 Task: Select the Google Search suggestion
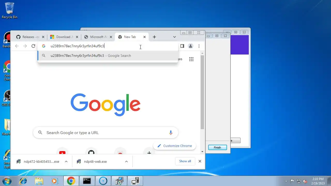click(108, 56)
